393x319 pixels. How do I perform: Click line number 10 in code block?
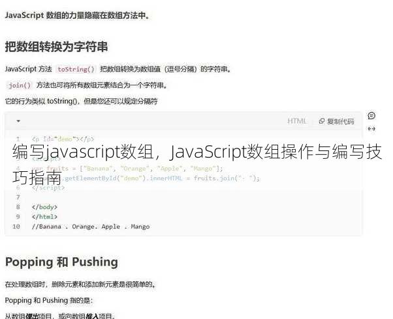click(16, 227)
